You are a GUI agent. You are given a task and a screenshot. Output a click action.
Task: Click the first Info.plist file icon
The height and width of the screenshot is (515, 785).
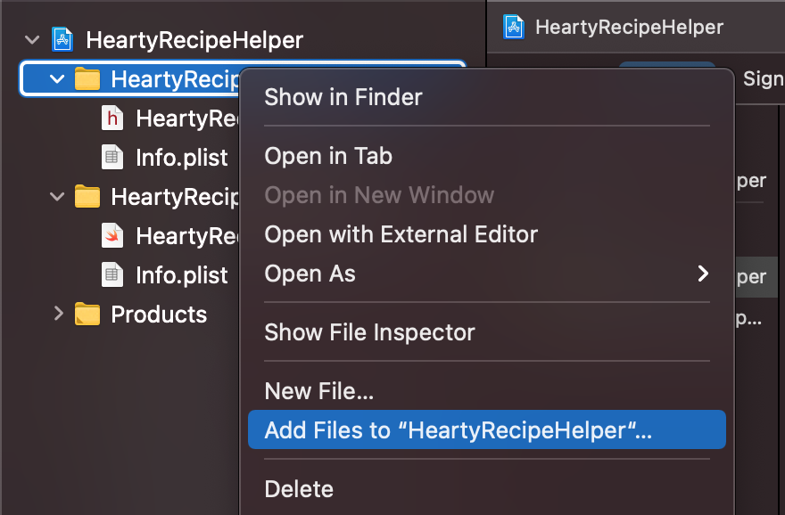[x=112, y=157]
